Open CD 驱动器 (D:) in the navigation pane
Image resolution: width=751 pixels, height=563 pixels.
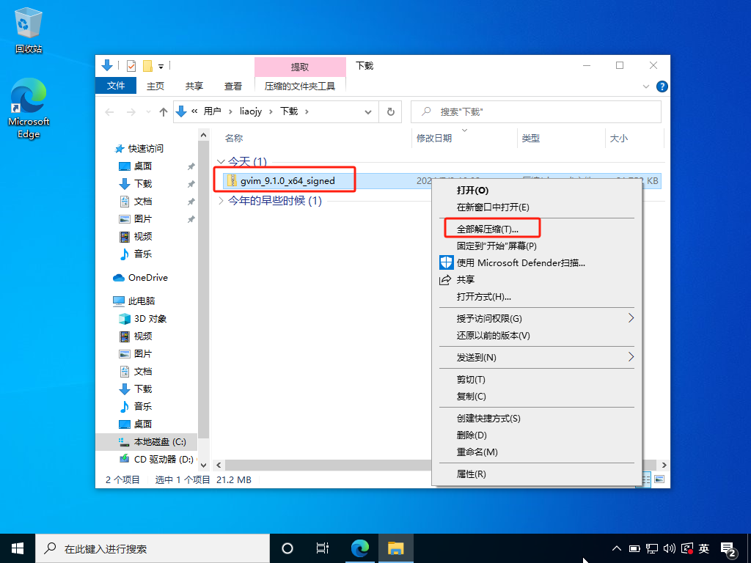[x=156, y=459]
